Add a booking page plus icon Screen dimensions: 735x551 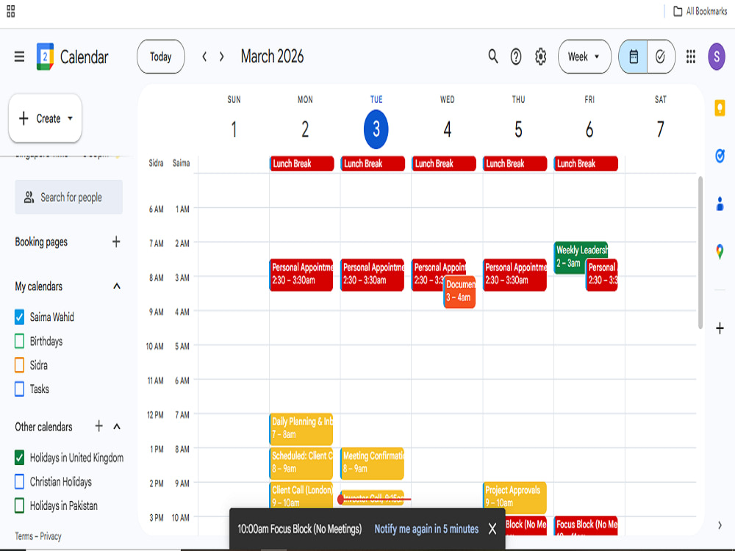tap(116, 242)
